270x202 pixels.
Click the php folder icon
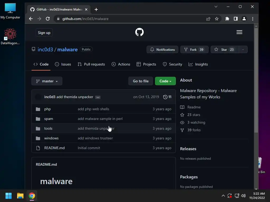tap(38, 109)
